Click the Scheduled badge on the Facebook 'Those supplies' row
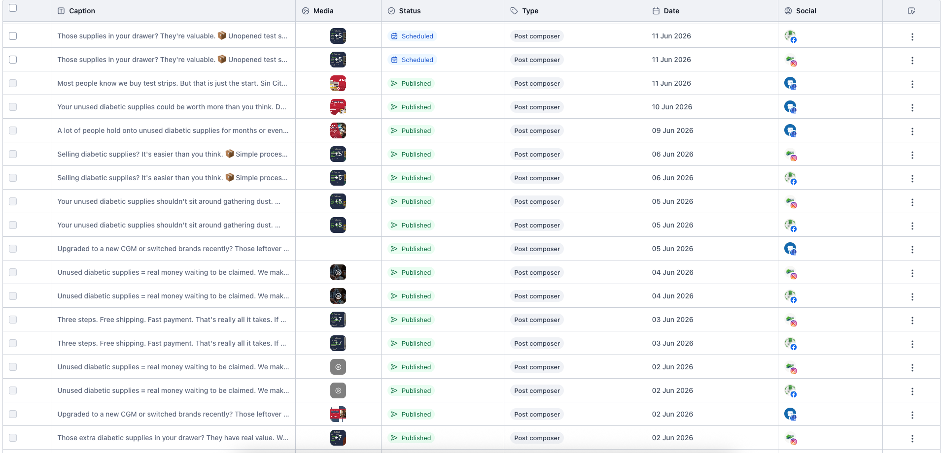 [x=412, y=36]
